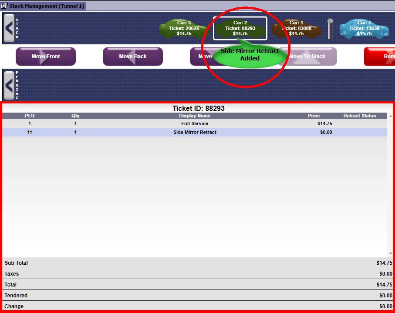The width and height of the screenshot is (395, 313).
Task: Select the Full Service row
Action: [x=194, y=124]
